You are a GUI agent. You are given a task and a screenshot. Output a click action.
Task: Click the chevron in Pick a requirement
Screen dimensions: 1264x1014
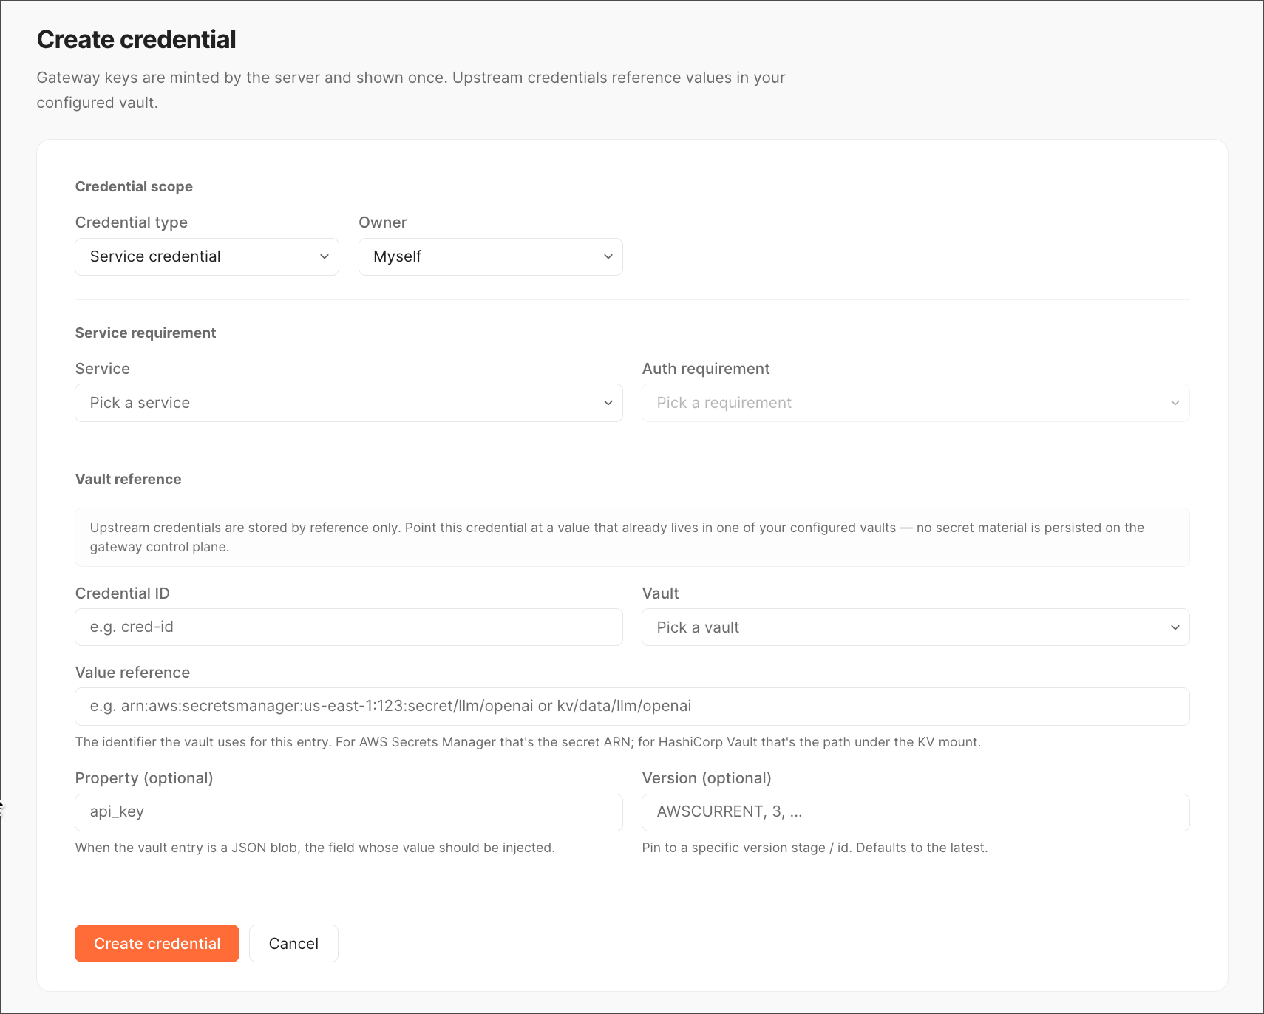click(1175, 403)
